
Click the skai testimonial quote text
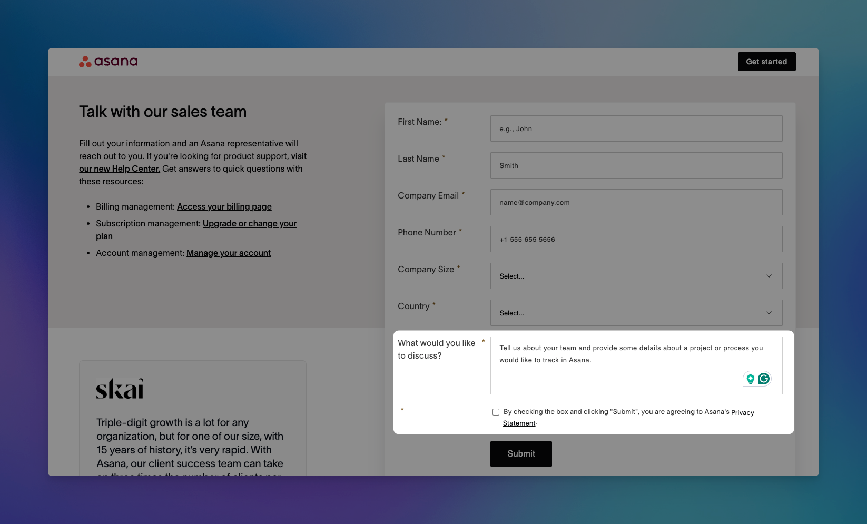[x=190, y=443]
